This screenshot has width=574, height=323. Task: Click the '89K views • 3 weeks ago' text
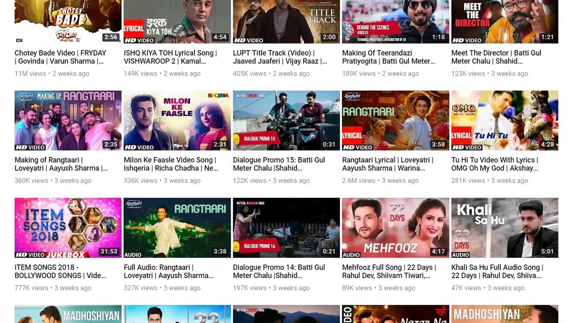378,288
